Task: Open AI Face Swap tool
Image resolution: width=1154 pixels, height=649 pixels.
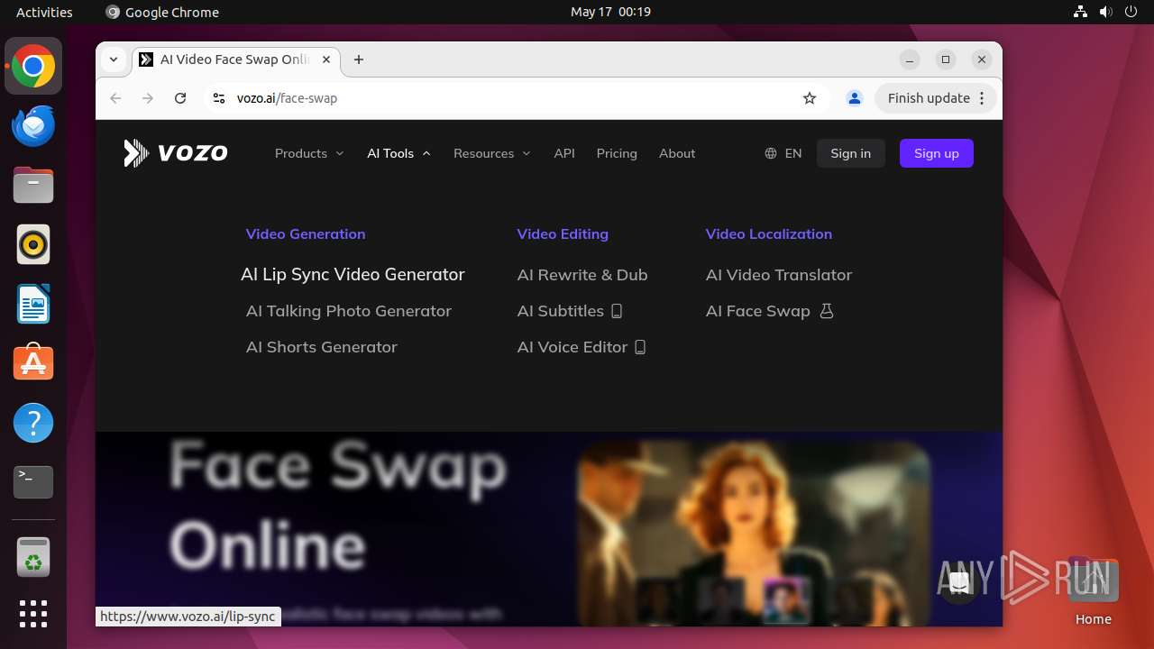Action: pos(770,310)
